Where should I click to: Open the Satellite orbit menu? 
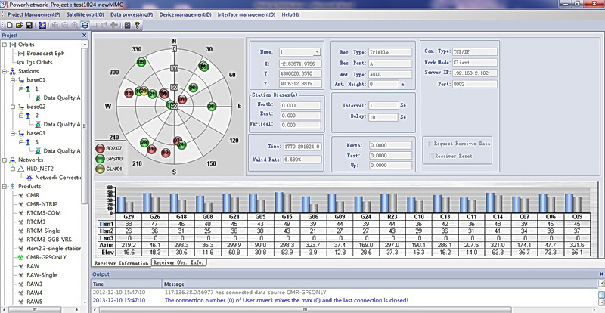point(85,14)
